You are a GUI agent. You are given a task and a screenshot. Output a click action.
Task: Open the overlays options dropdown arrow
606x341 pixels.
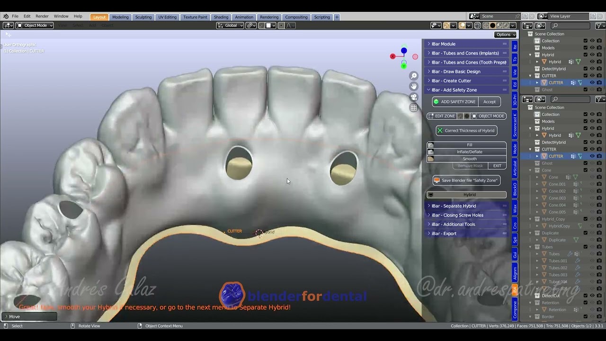[x=469, y=26]
